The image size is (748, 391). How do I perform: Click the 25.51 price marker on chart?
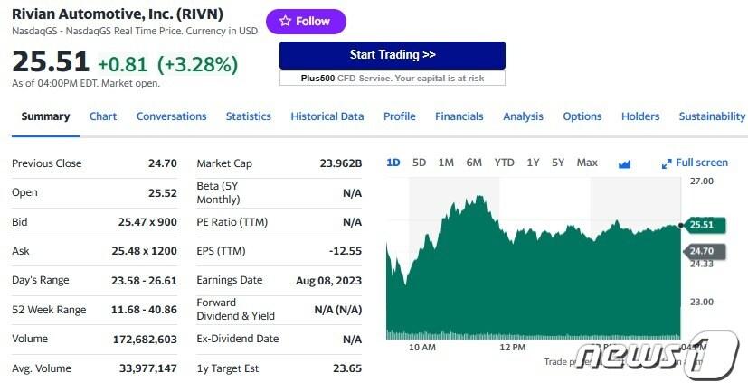point(701,224)
